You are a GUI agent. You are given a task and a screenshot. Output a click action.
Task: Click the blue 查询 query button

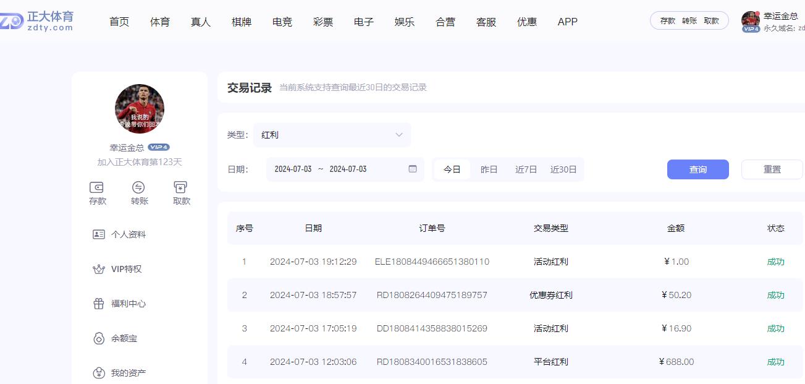pos(698,169)
